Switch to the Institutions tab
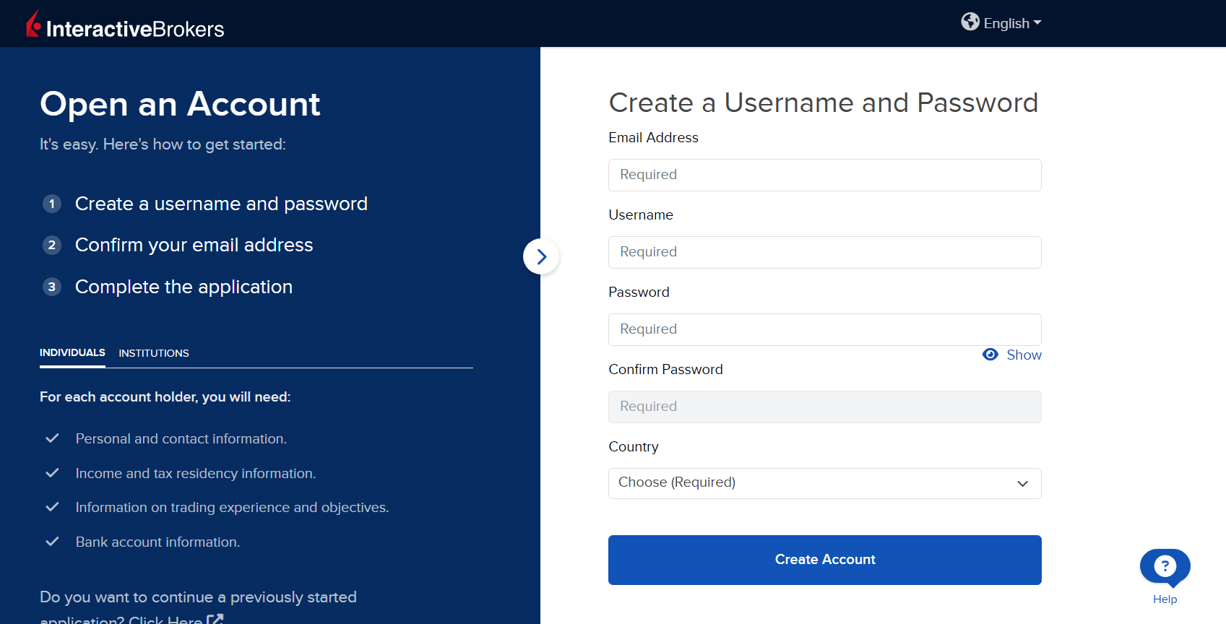 (x=154, y=353)
